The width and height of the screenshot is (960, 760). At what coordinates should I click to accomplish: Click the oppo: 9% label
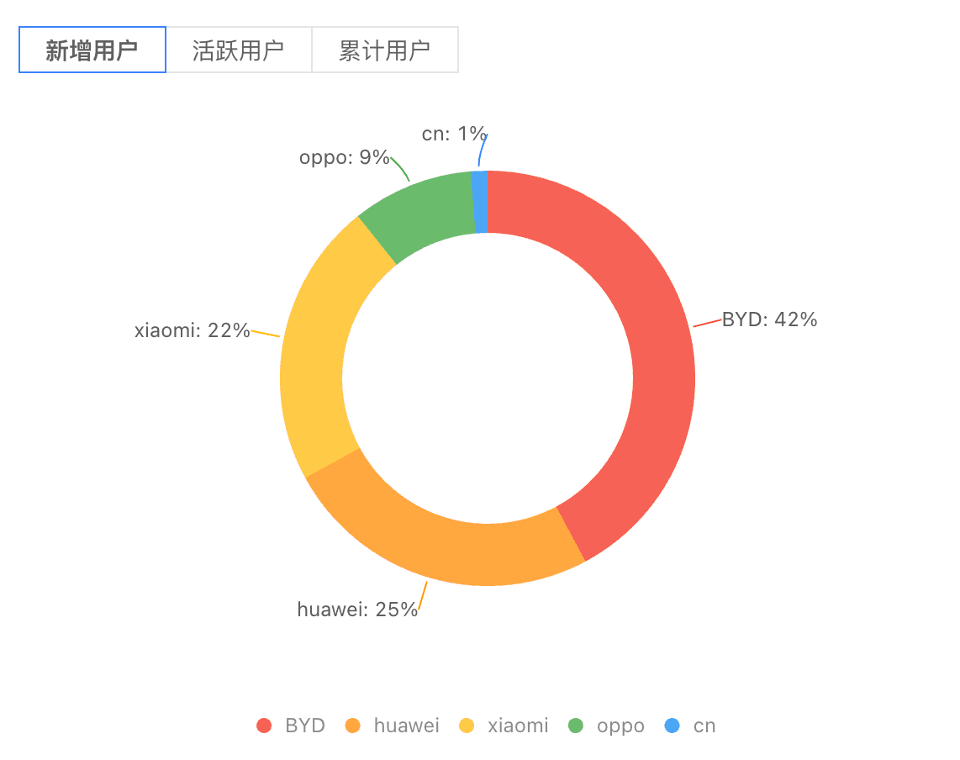point(345,157)
